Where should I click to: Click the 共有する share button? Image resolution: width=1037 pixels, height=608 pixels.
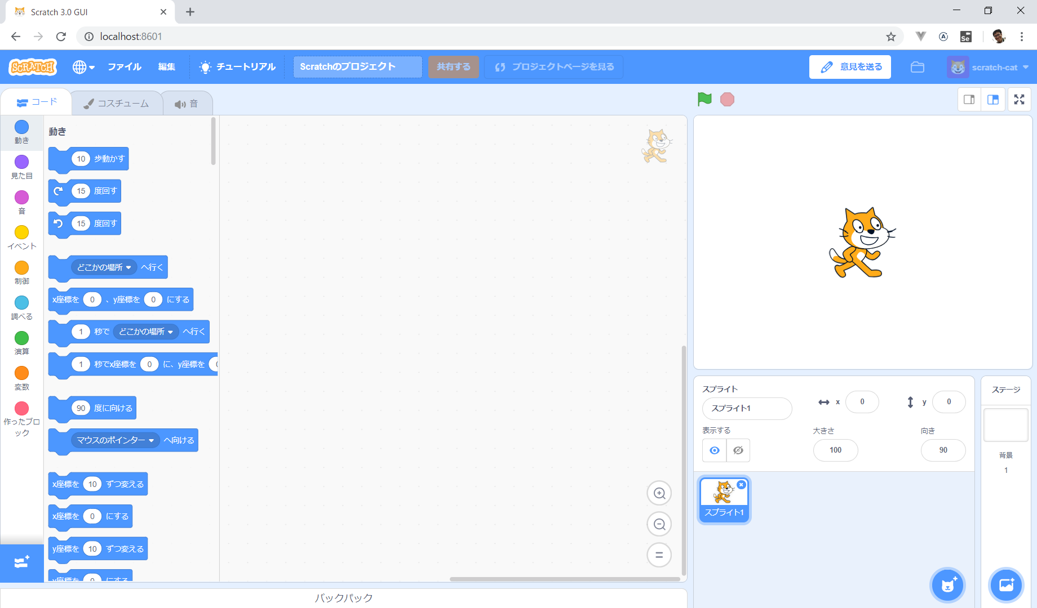454,67
